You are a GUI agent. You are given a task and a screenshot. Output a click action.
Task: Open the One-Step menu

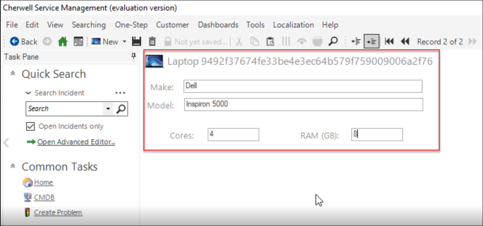point(131,25)
